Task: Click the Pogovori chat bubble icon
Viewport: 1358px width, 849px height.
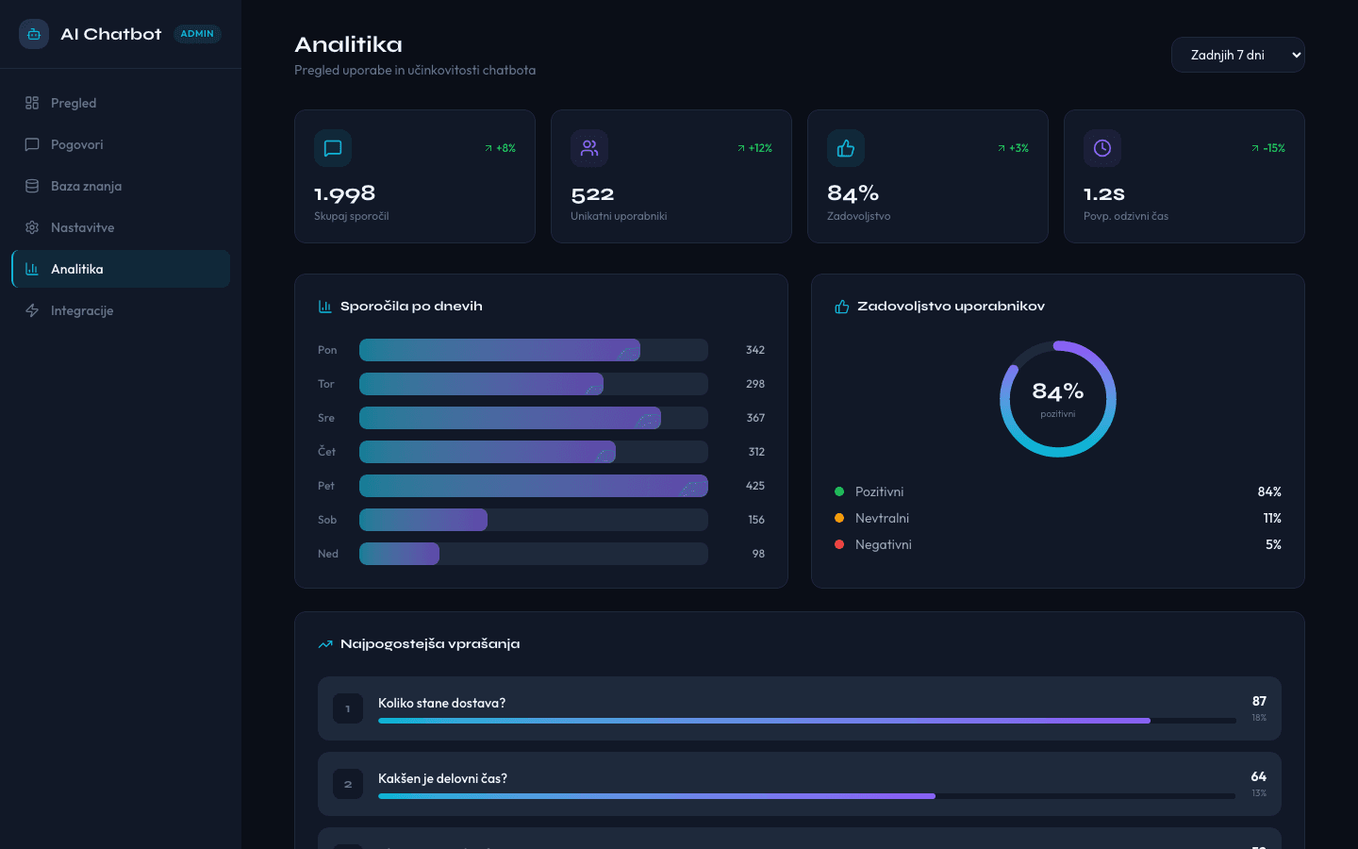Action: [32, 144]
